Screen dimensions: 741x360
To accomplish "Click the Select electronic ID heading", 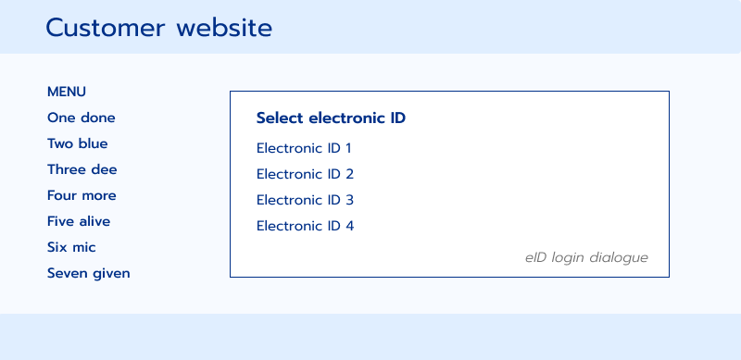I will [x=331, y=118].
